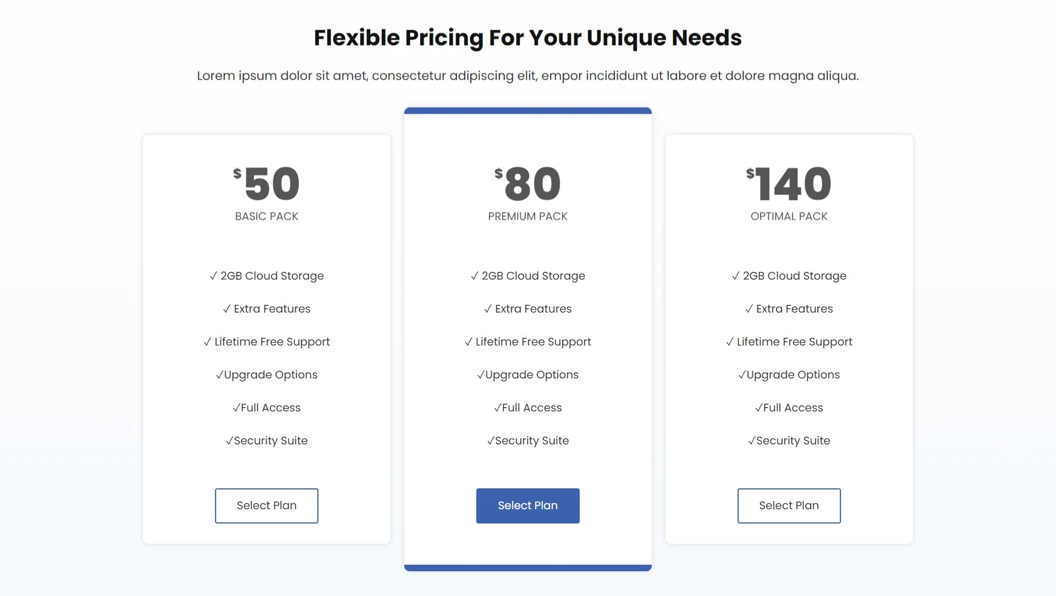Image resolution: width=1056 pixels, height=596 pixels.
Task: Click the BASIC PACK title
Action: coord(266,216)
